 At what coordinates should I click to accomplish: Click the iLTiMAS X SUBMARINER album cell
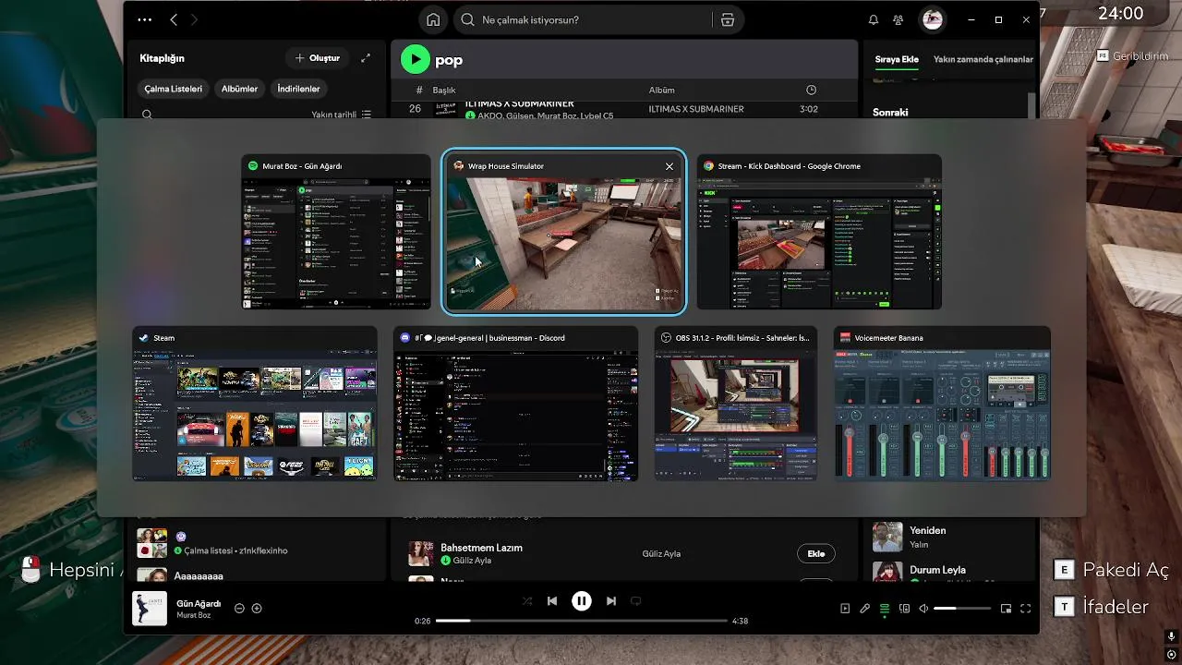coord(696,109)
